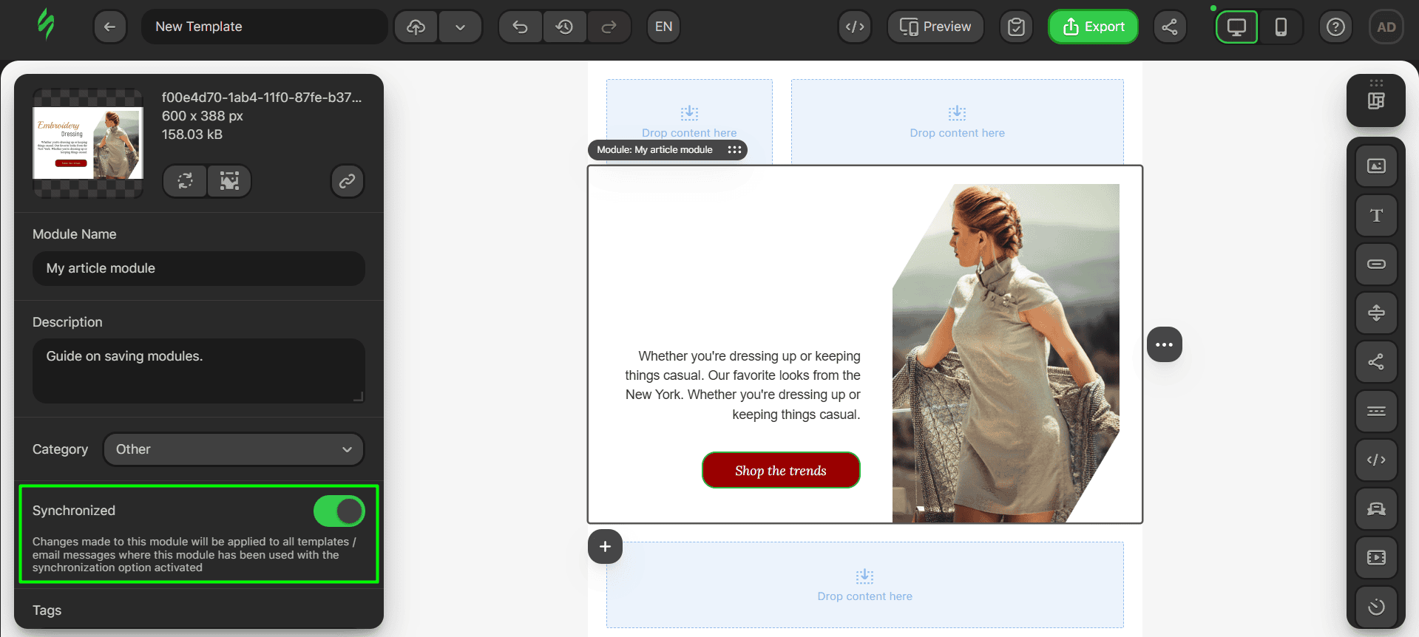Open the EN language selector
Viewport: 1419px width, 637px height.
tap(663, 27)
